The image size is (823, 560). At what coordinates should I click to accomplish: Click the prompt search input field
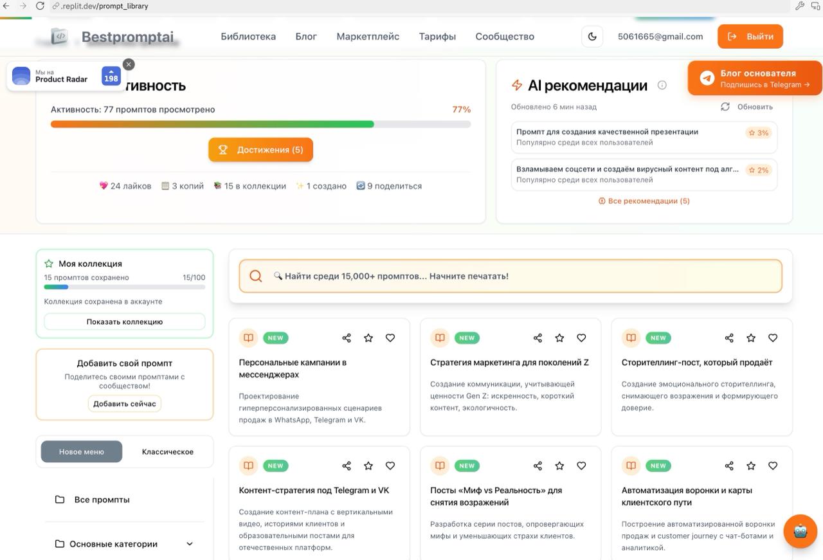click(x=450, y=276)
